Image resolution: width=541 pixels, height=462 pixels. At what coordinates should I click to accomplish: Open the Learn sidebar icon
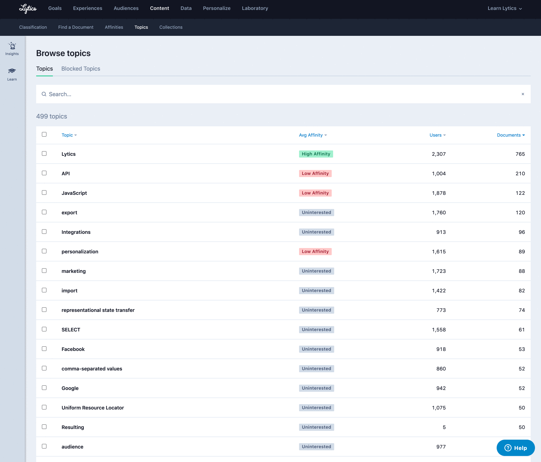pyautogui.click(x=12, y=74)
